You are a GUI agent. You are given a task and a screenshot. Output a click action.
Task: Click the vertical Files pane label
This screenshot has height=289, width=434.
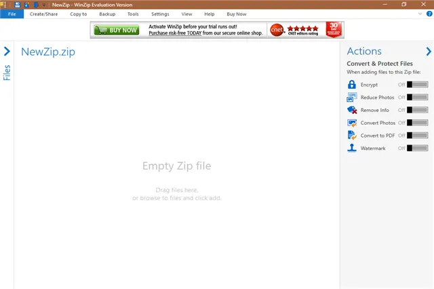(x=7, y=73)
